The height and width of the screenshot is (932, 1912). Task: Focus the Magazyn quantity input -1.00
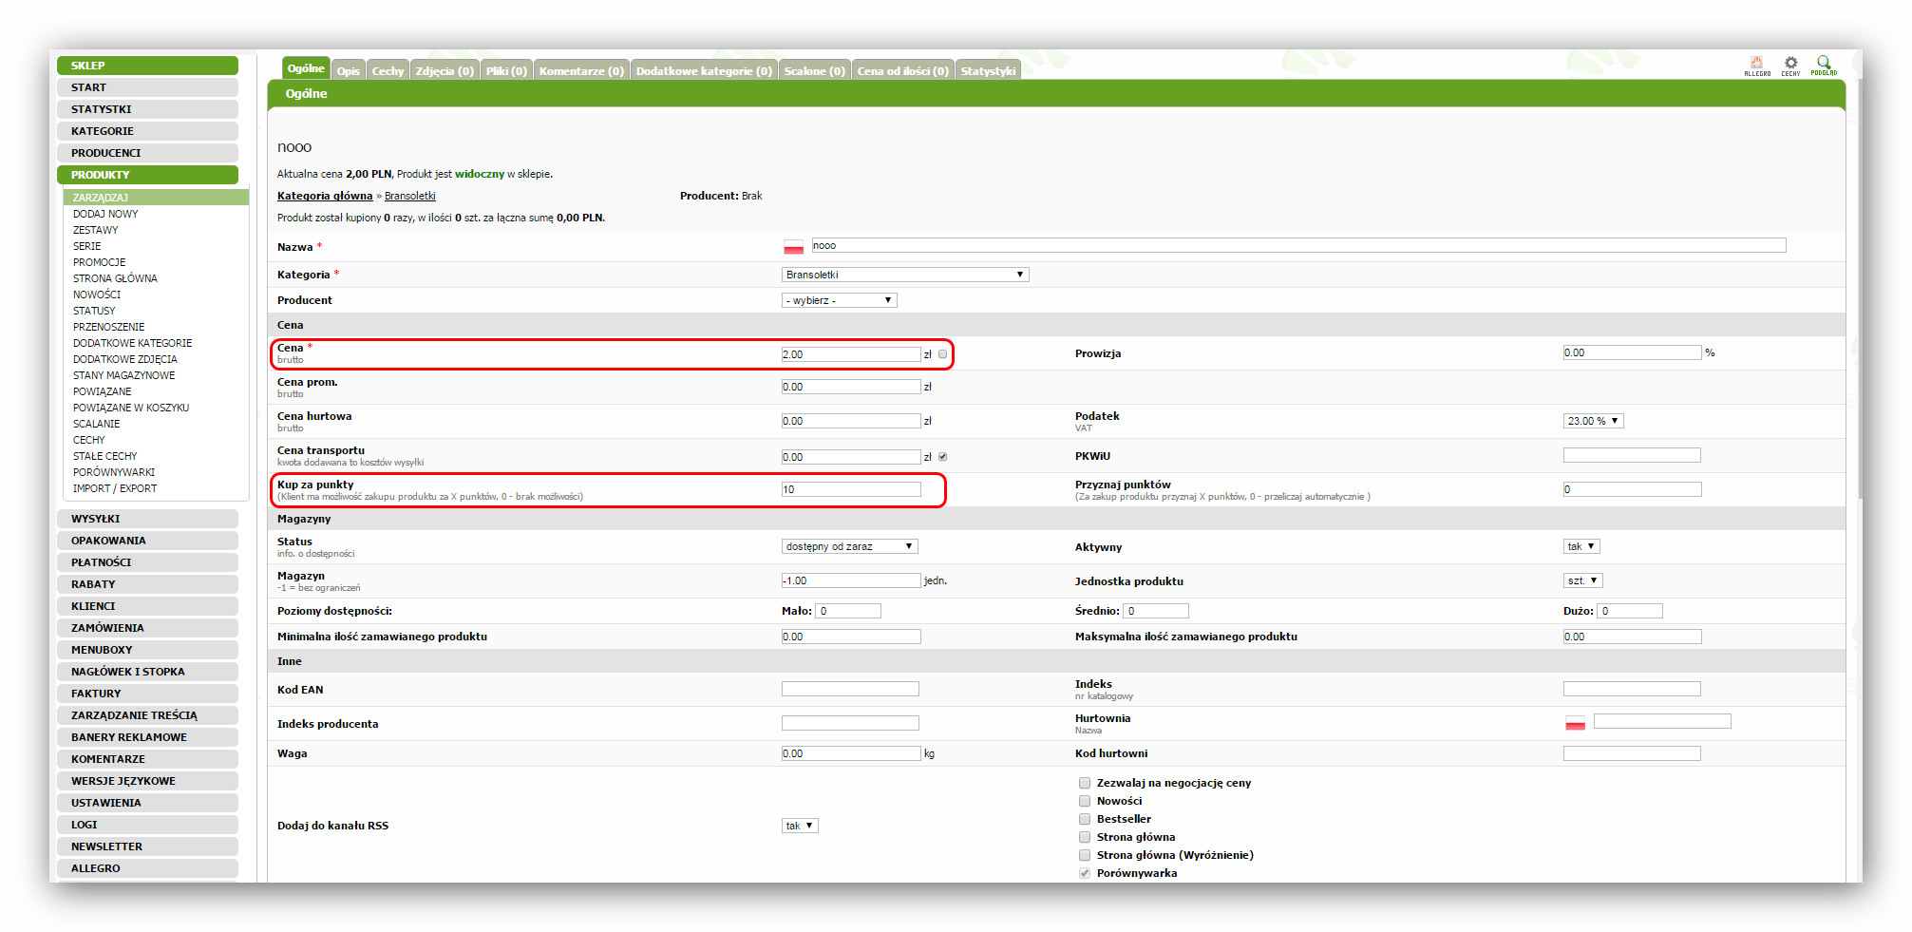[x=851, y=580]
